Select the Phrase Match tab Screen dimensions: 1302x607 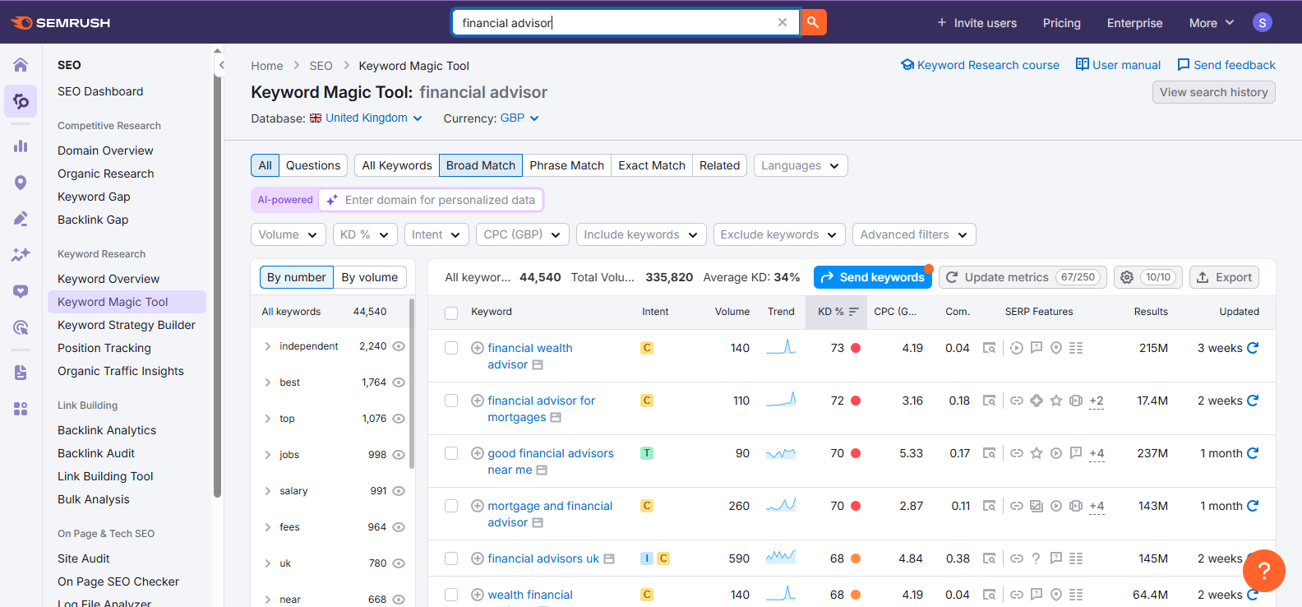pyautogui.click(x=566, y=165)
